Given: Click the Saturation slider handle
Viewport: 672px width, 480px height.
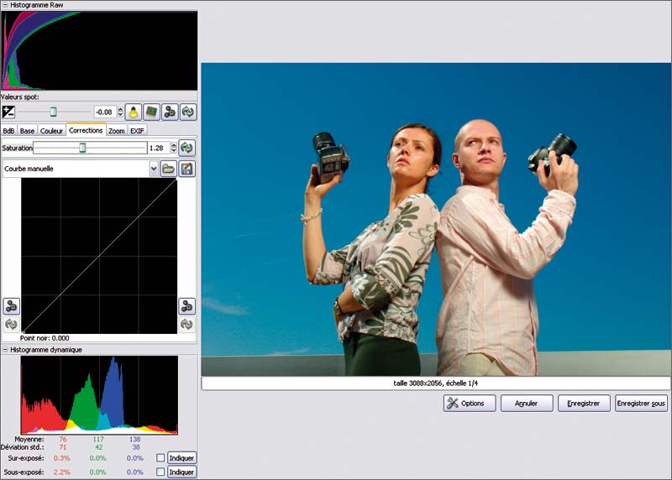Looking at the screenshot, I should (x=82, y=148).
